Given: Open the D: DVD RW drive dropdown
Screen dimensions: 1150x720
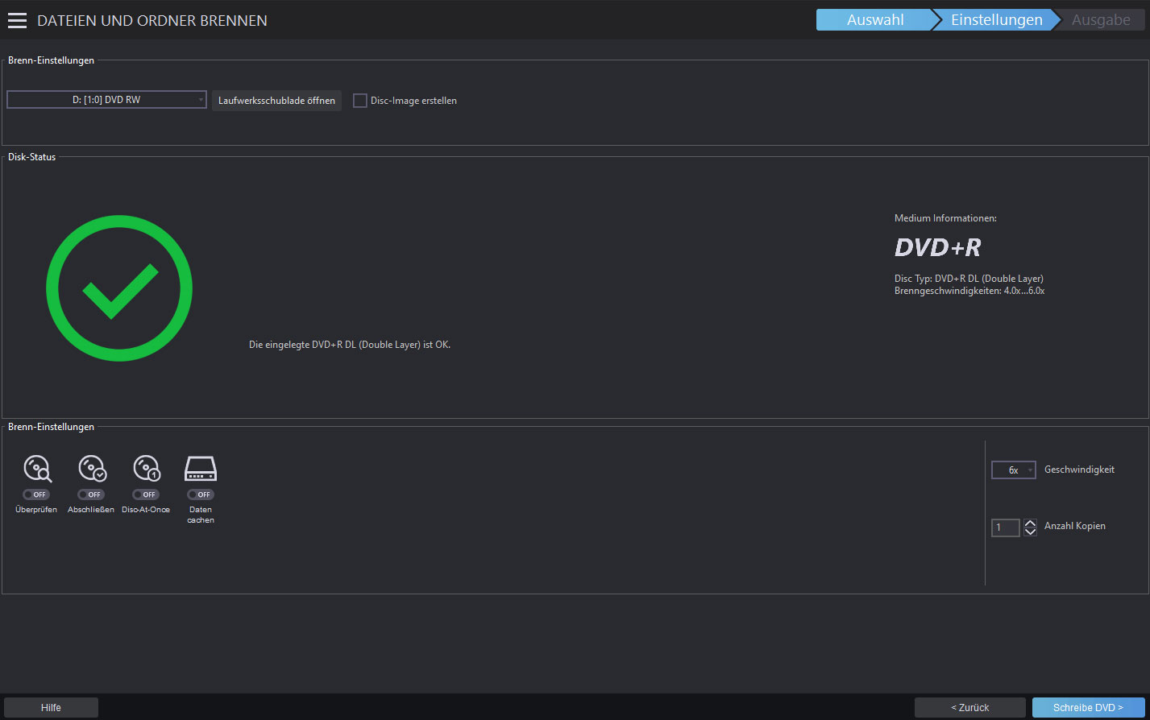Looking at the screenshot, I should (x=106, y=100).
